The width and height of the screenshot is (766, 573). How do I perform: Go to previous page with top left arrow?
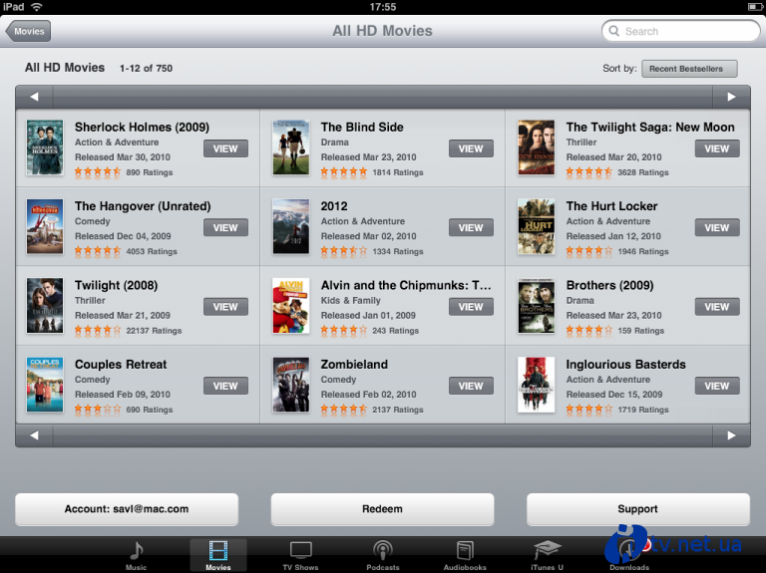click(34, 97)
